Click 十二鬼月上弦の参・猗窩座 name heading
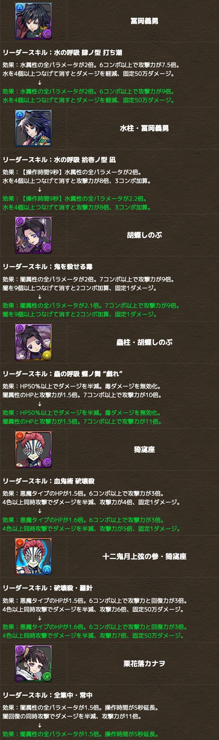This screenshot has width=219, height=740. [x=144, y=556]
